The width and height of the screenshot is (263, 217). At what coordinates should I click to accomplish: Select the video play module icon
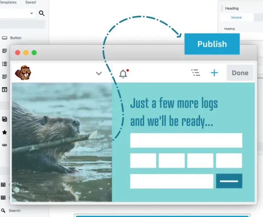coord(4,90)
